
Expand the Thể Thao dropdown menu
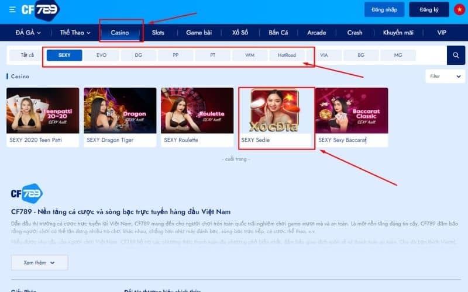click(75, 33)
